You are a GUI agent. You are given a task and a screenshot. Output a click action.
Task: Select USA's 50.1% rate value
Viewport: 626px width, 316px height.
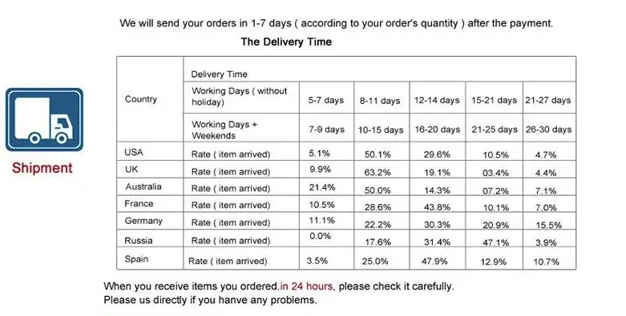pos(378,154)
